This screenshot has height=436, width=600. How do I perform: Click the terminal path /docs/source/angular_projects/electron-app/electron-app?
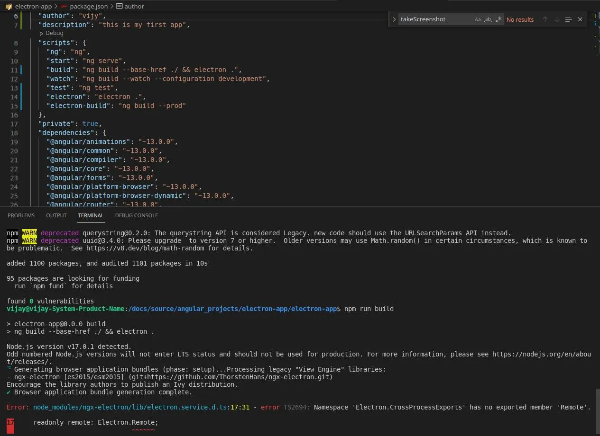232,309
